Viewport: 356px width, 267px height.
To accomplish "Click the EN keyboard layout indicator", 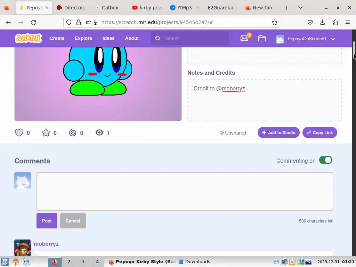I will [276, 262].
